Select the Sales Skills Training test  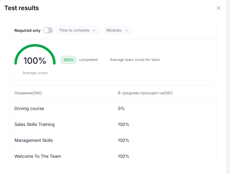[34, 124]
